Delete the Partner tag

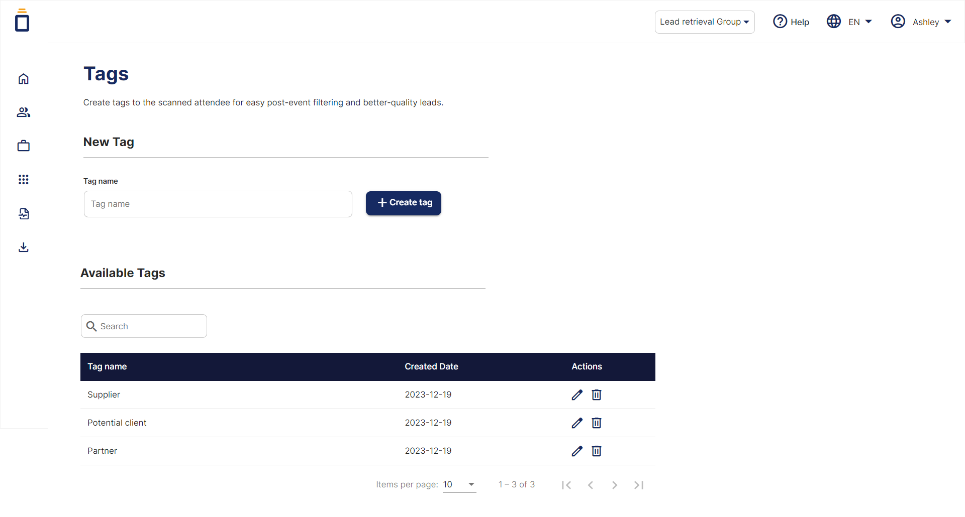597,451
